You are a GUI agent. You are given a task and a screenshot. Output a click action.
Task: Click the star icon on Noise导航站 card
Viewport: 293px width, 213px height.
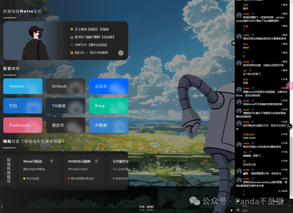pyautogui.click(x=52, y=161)
